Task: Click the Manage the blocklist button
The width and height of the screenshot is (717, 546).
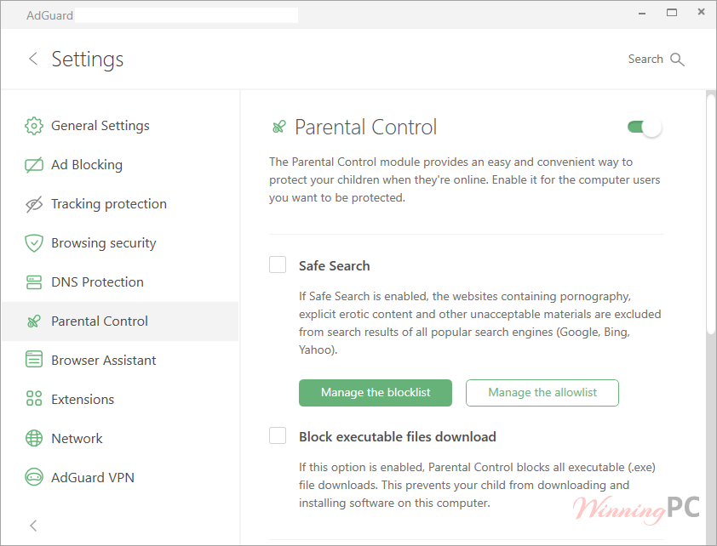Action: 376,393
